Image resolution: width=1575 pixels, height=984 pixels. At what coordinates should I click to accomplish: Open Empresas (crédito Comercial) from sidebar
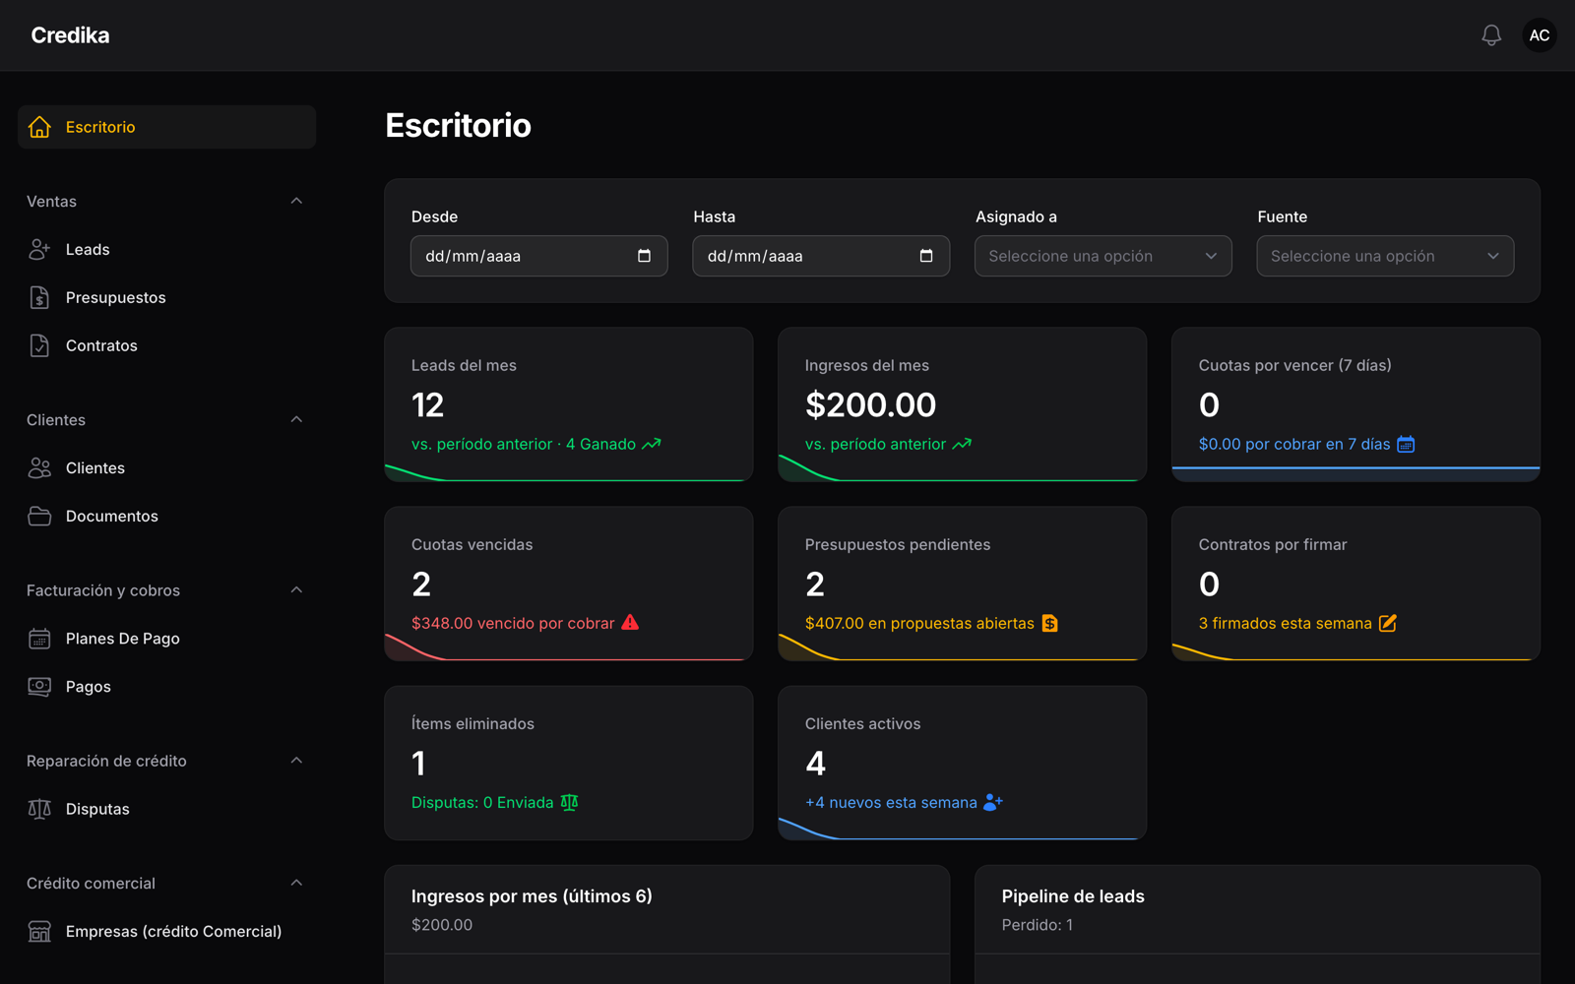[x=166, y=931]
